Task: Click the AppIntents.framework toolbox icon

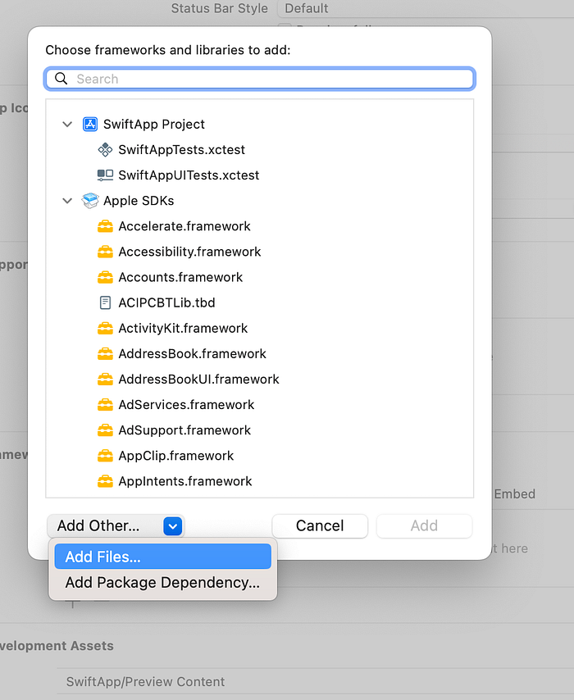Action: point(105,481)
